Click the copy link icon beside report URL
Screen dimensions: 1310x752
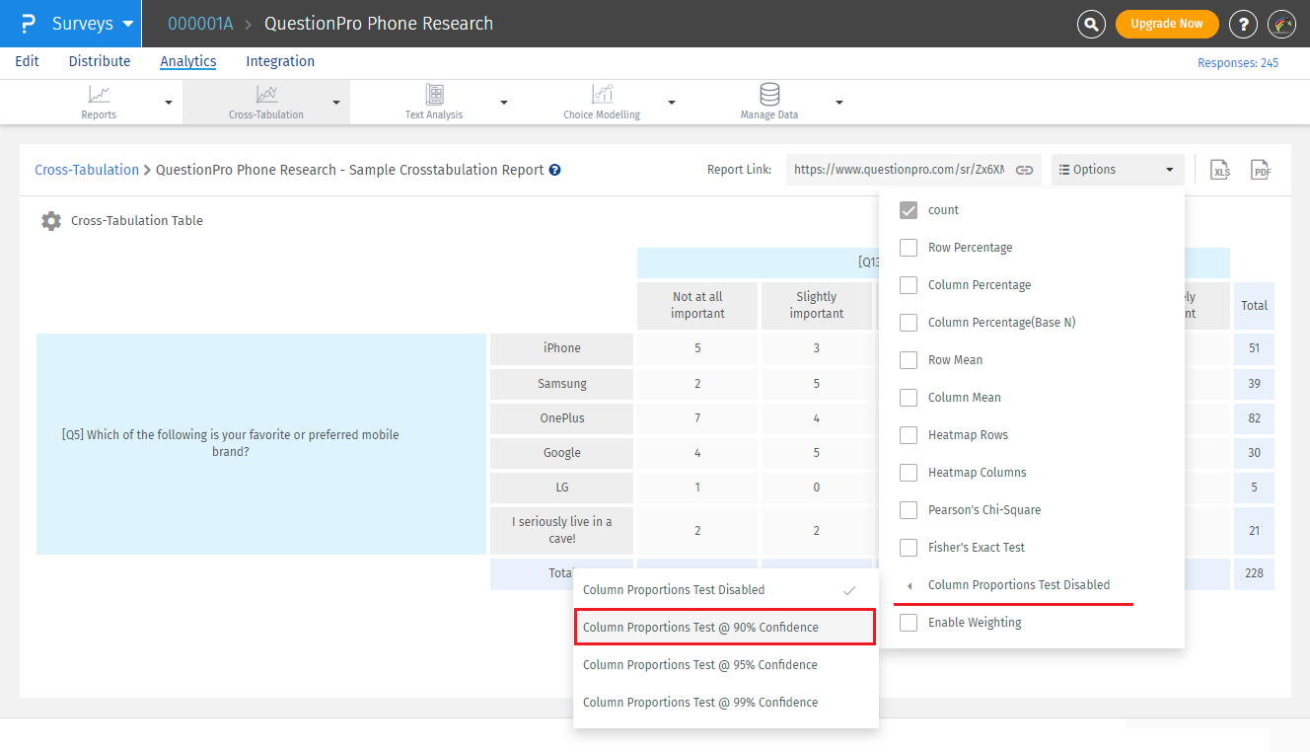tap(1025, 170)
